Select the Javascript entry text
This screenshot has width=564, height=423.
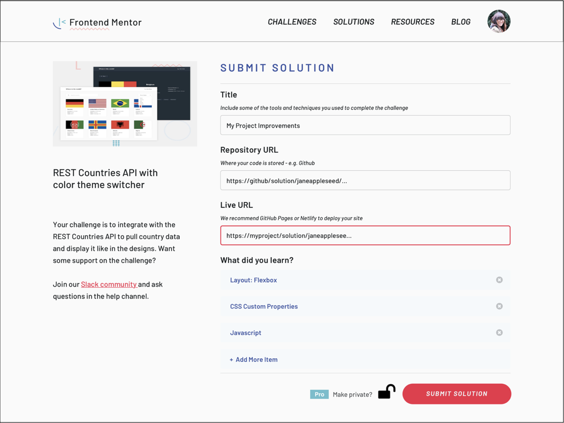245,333
